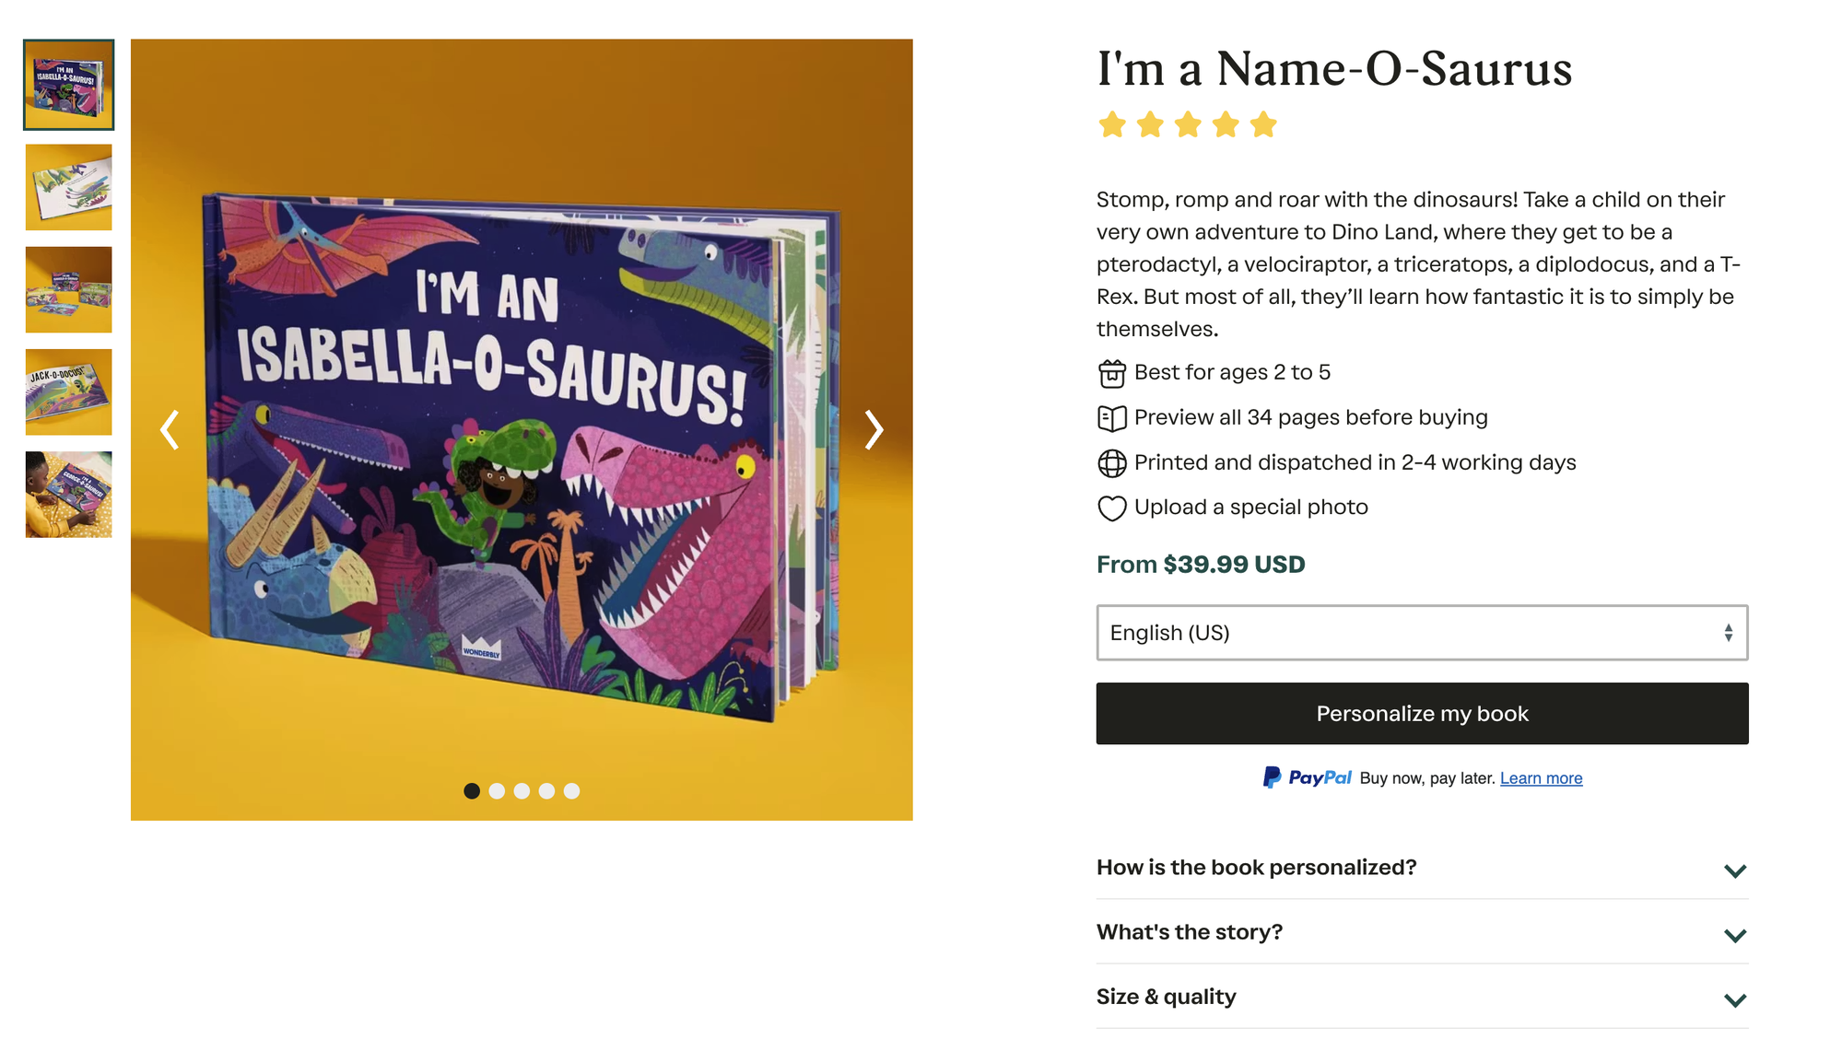This screenshot has width=1842, height=1039.
Task: Select the last carousel dot
Action: tap(571, 790)
